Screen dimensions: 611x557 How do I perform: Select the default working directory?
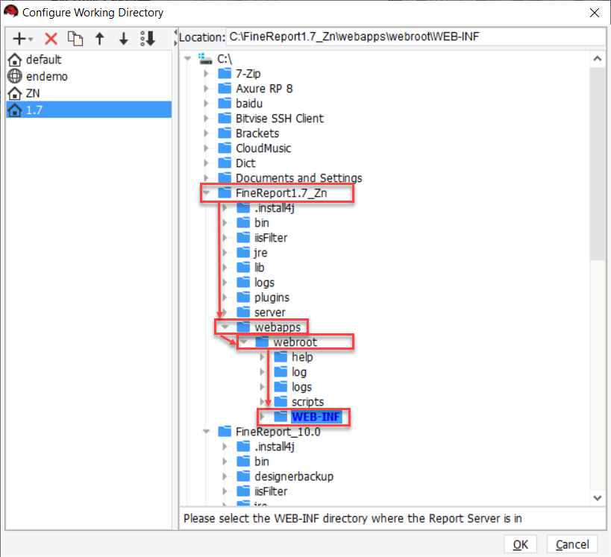pyautogui.click(x=89, y=60)
